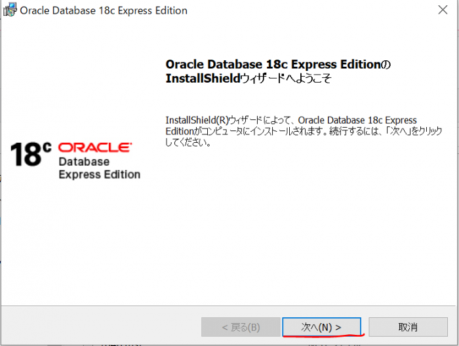Click the bold InstallShieldウィザードへようこそ heading line

pyautogui.click(x=249, y=79)
